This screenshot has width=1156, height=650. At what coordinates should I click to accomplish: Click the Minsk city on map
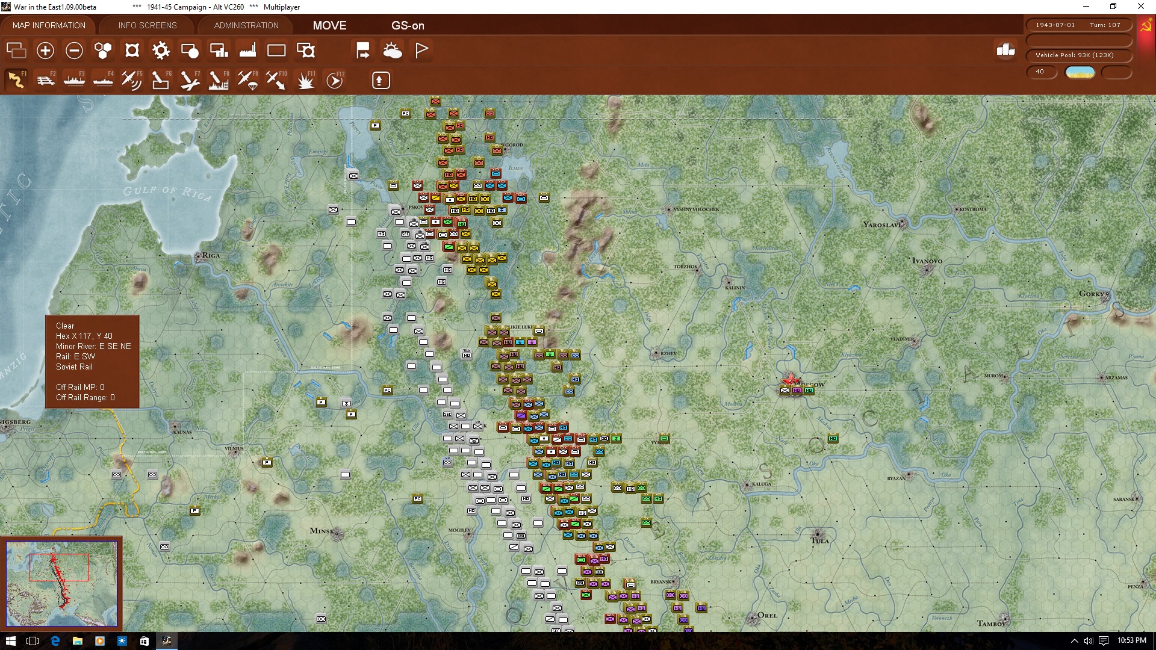coord(337,533)
